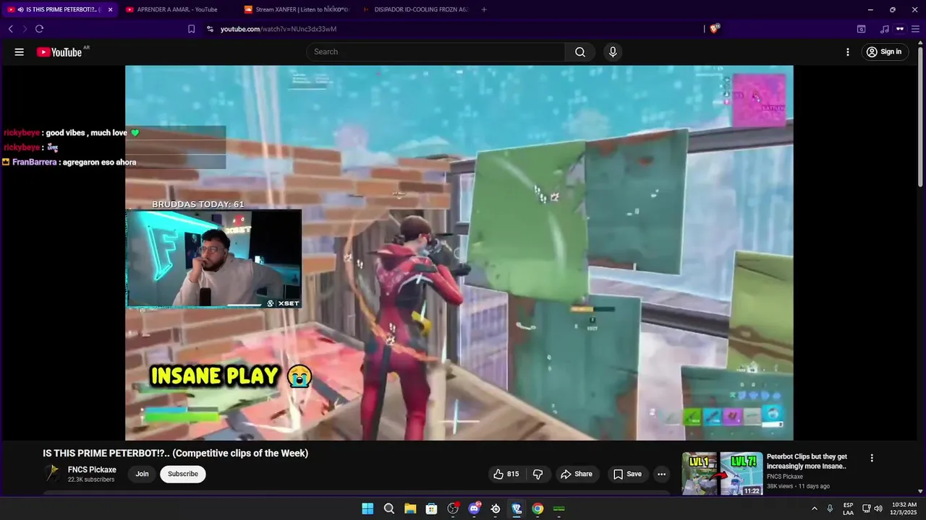Click the address bar URL
The height and width of the screenshot is (520, 926).
[279, 29]
